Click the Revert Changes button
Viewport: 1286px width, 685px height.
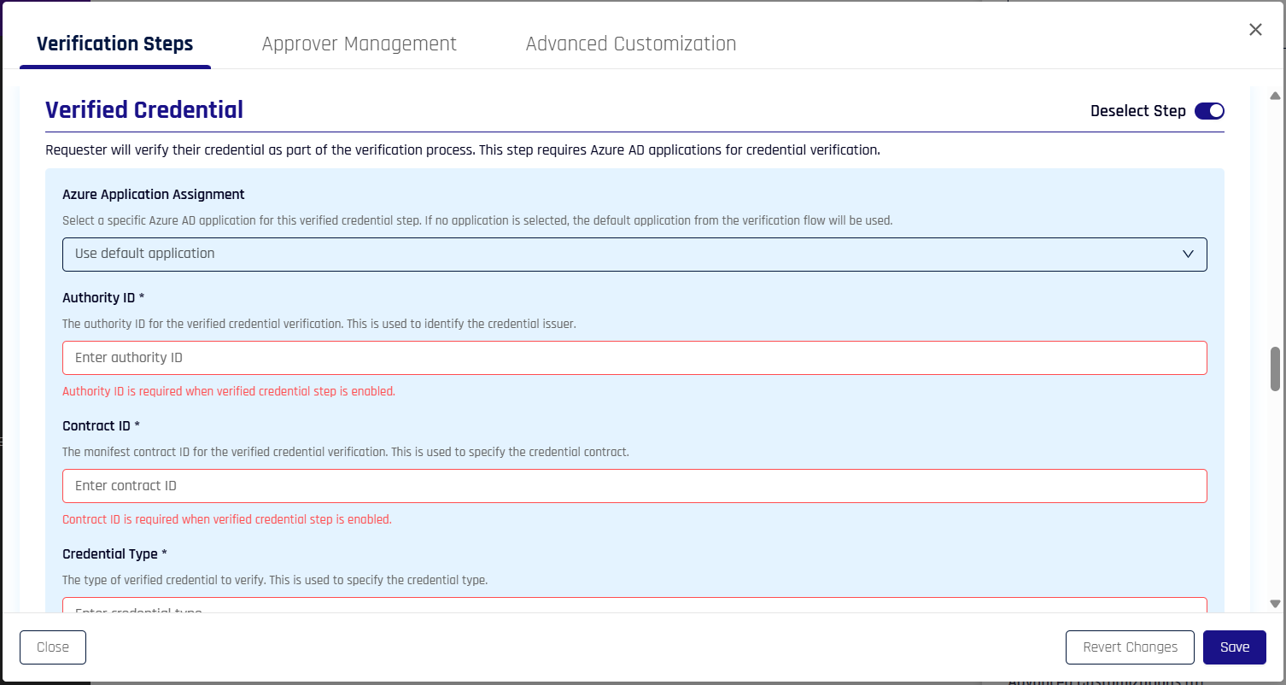coord(1130,647)
